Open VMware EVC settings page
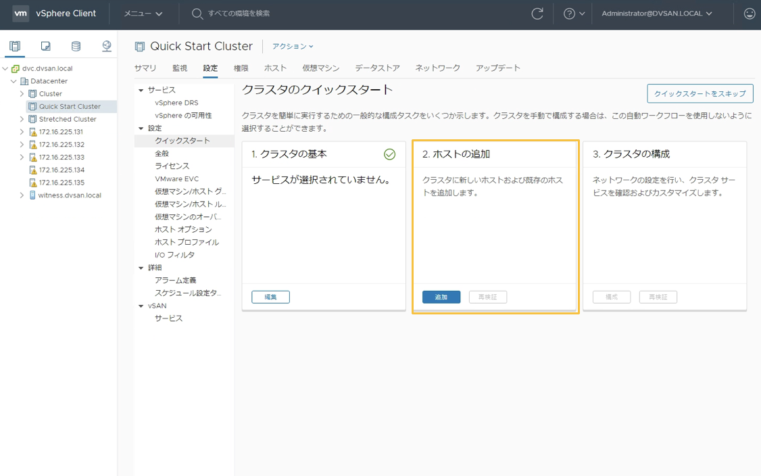This screenshot has height=476, width=761. (x=176, y=178)
